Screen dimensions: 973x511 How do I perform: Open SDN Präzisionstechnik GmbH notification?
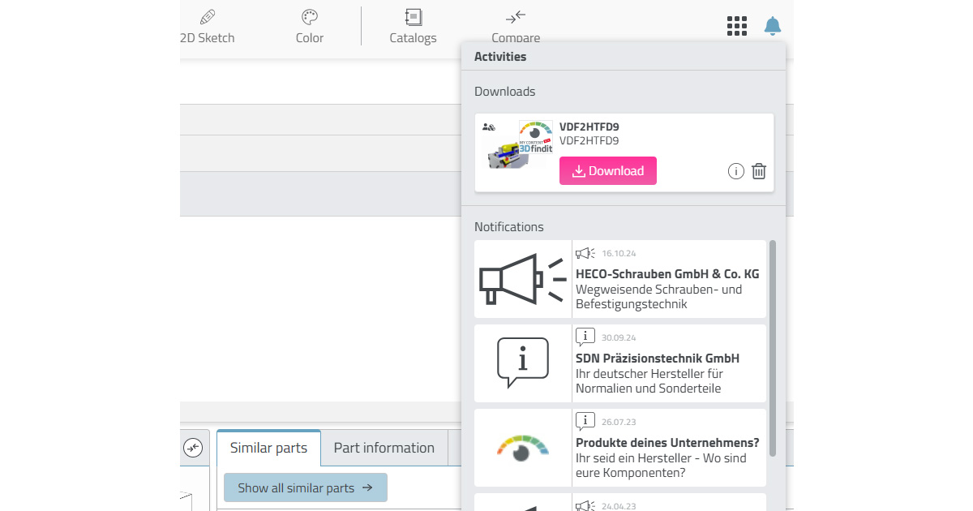(620, 363)
